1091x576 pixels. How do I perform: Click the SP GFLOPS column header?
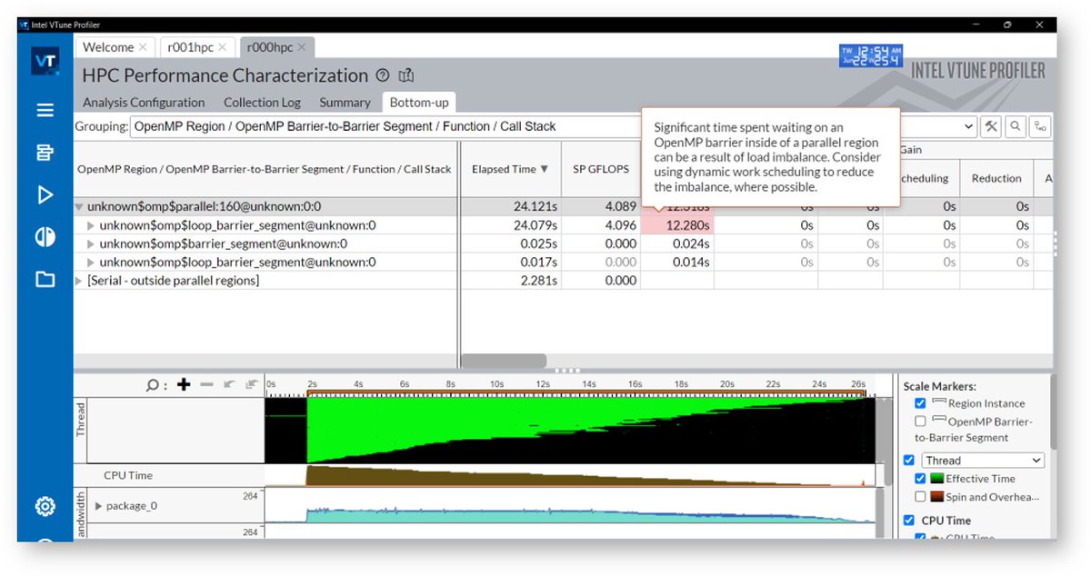[x=600, y=169]
